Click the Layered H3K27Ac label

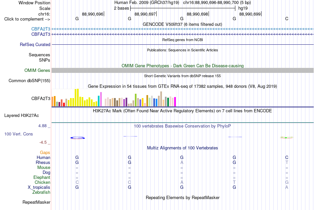coord(21,116)
